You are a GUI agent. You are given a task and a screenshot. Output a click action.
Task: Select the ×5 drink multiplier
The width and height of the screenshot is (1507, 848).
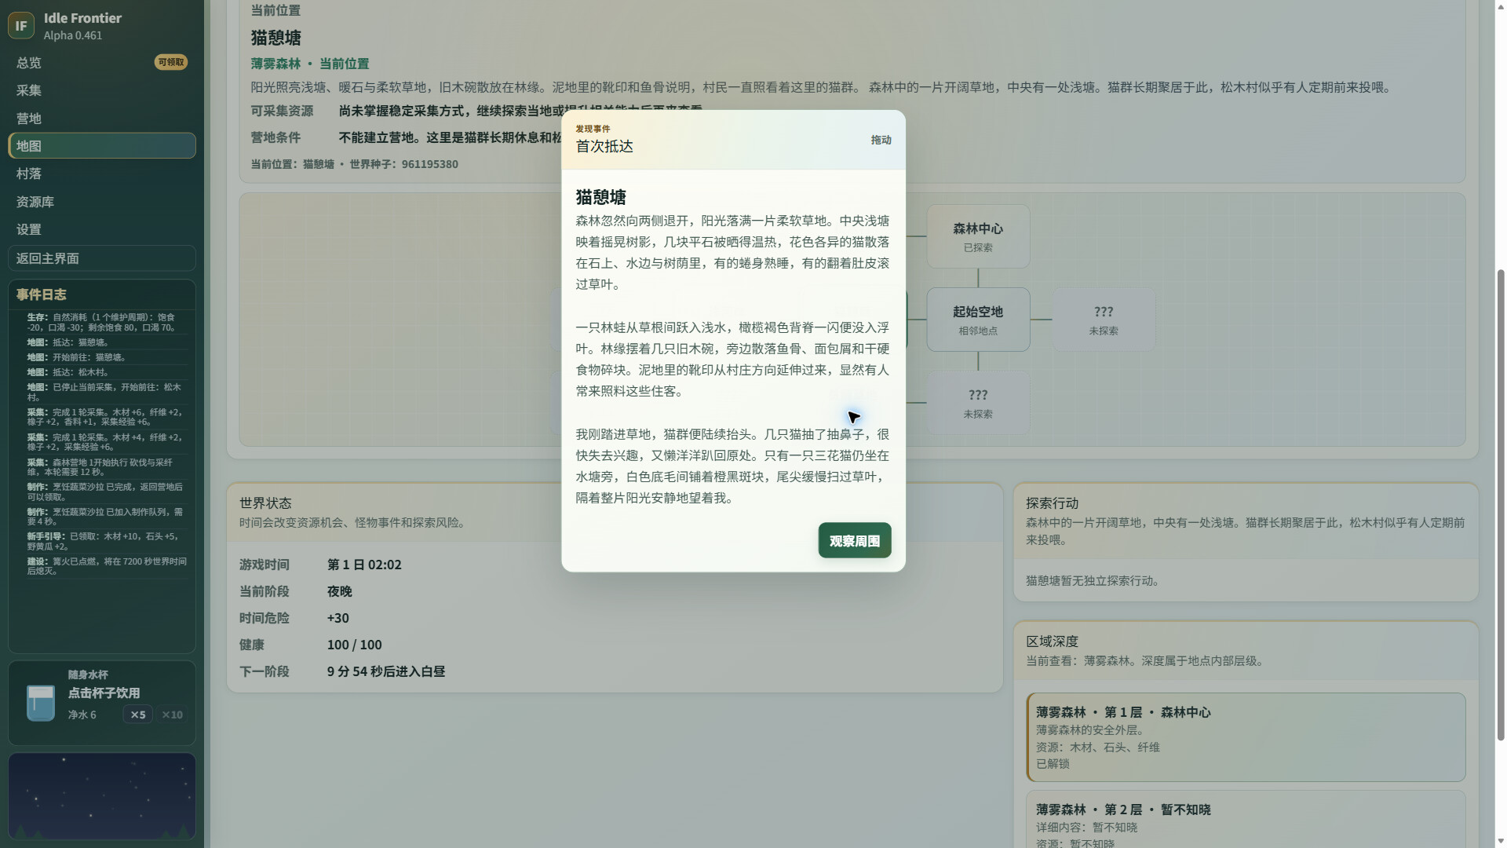point(138,715)
